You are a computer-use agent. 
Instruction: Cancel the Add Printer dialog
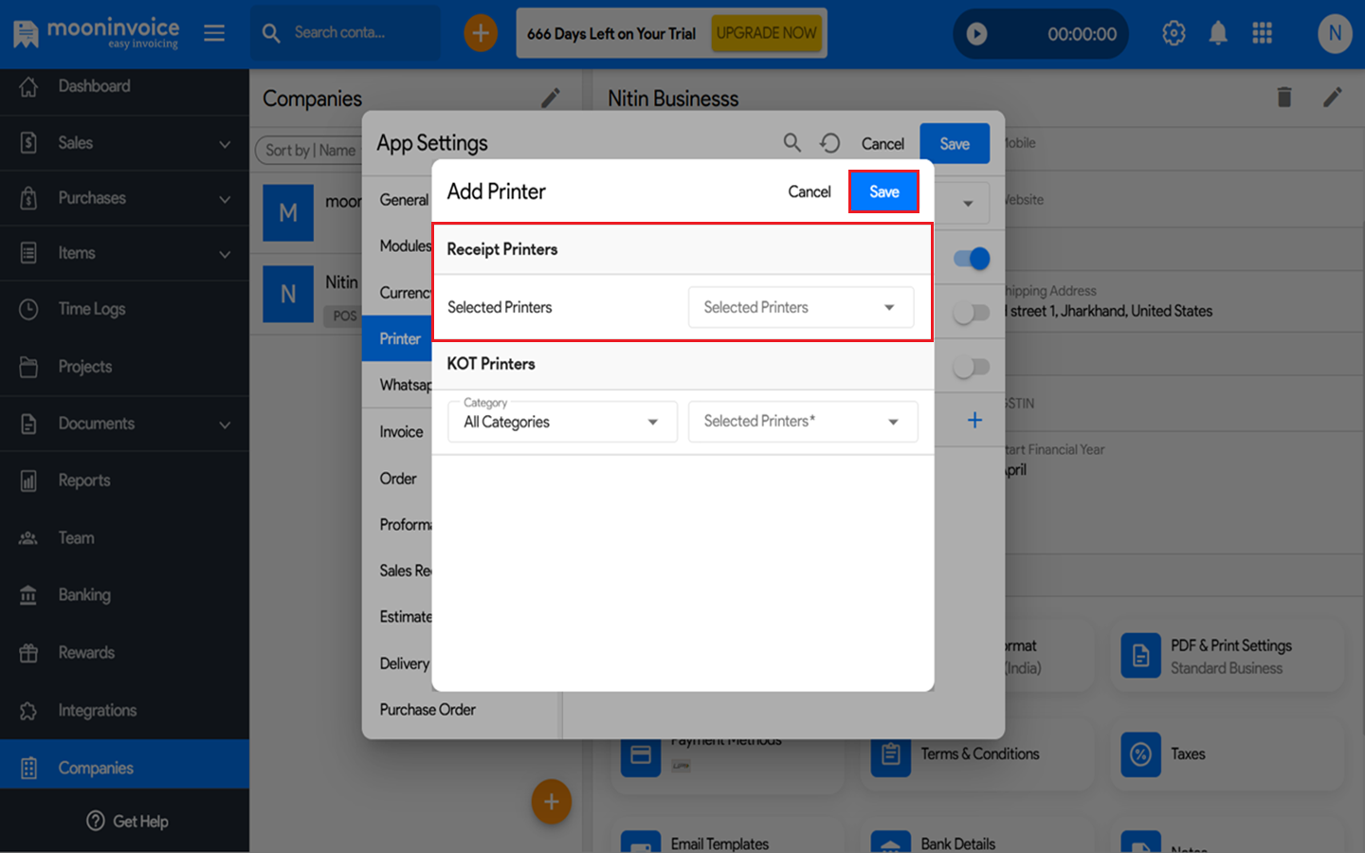(x=810, y=191)
